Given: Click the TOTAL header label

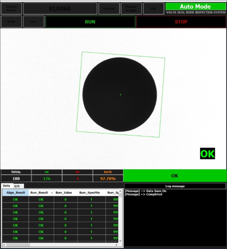Looking at the screenshot, I should (16, 172).
